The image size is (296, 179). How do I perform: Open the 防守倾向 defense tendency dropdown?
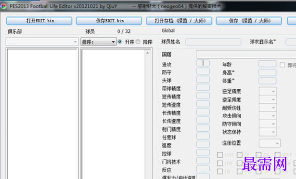268,124
